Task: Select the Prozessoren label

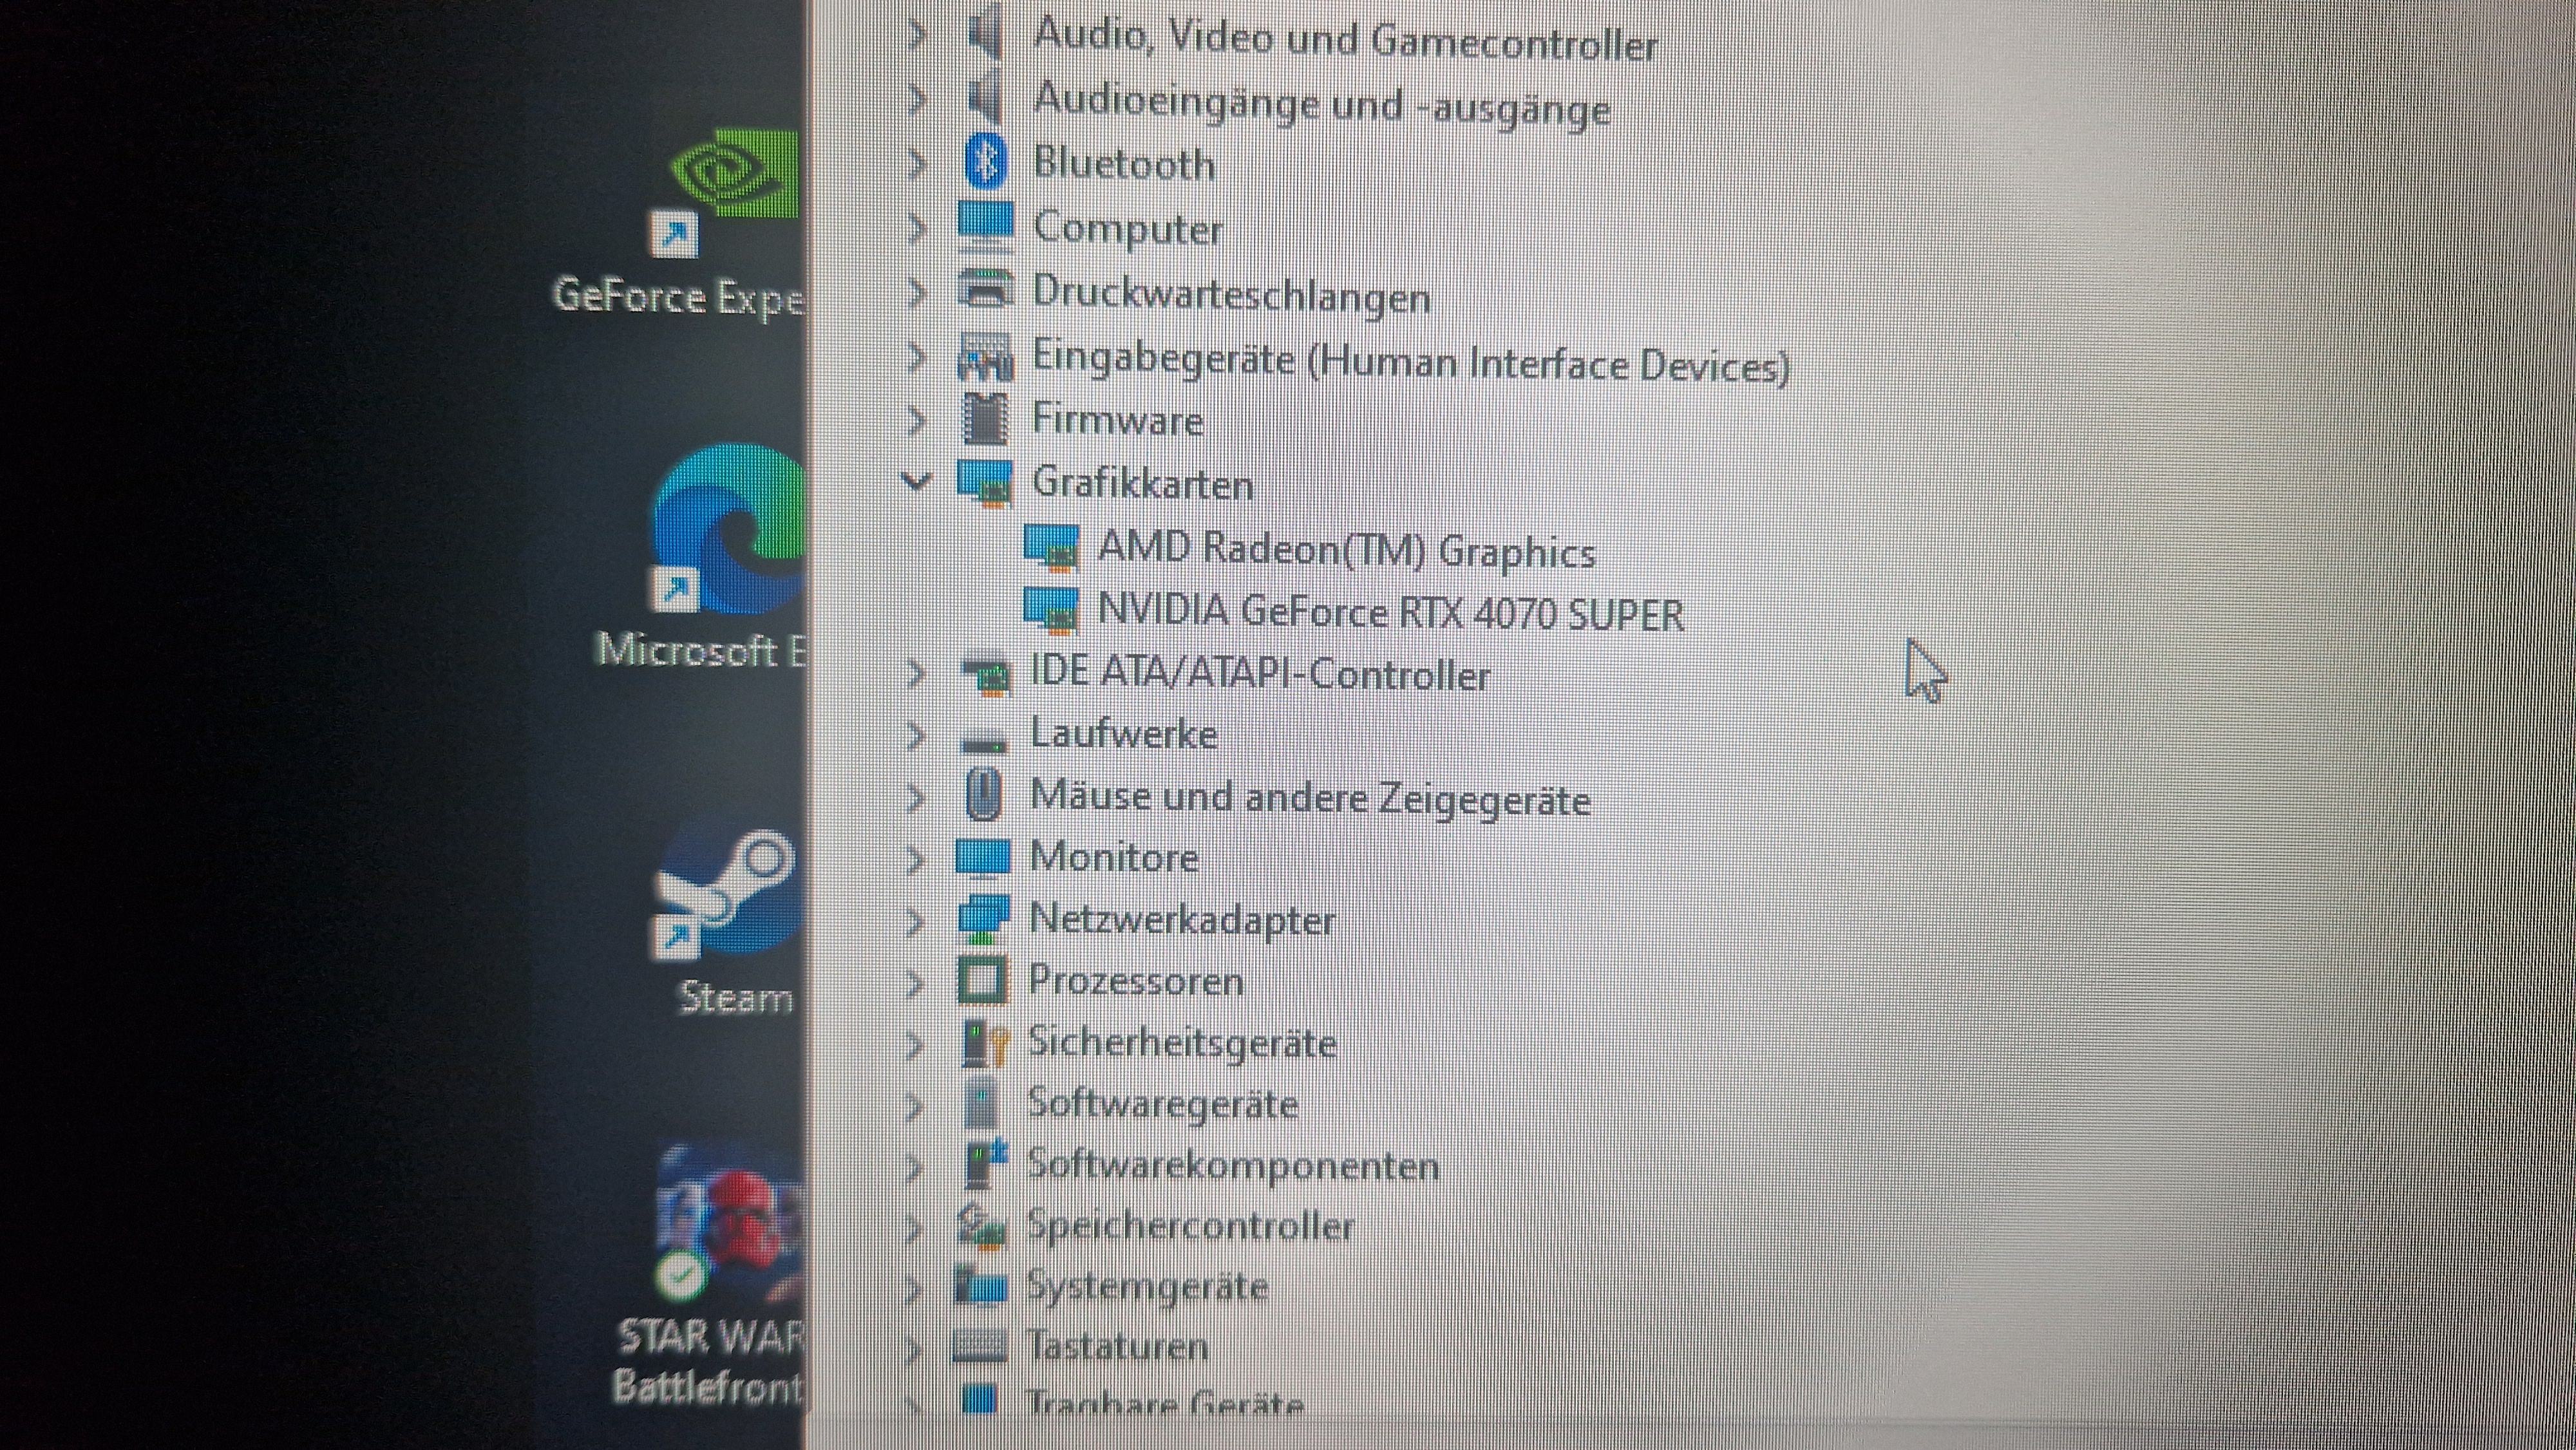Action: point(1136,981)
